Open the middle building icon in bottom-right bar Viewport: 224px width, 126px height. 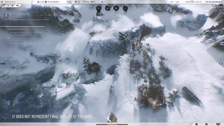coord(206,124)
